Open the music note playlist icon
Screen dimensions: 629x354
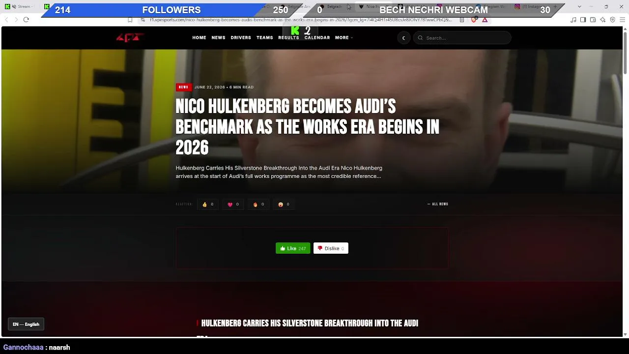pyautogui.click(x=573, y=20)
